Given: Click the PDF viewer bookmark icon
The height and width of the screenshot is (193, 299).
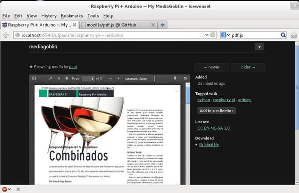Looking at the screenshot, I should (x=175, y=78).
